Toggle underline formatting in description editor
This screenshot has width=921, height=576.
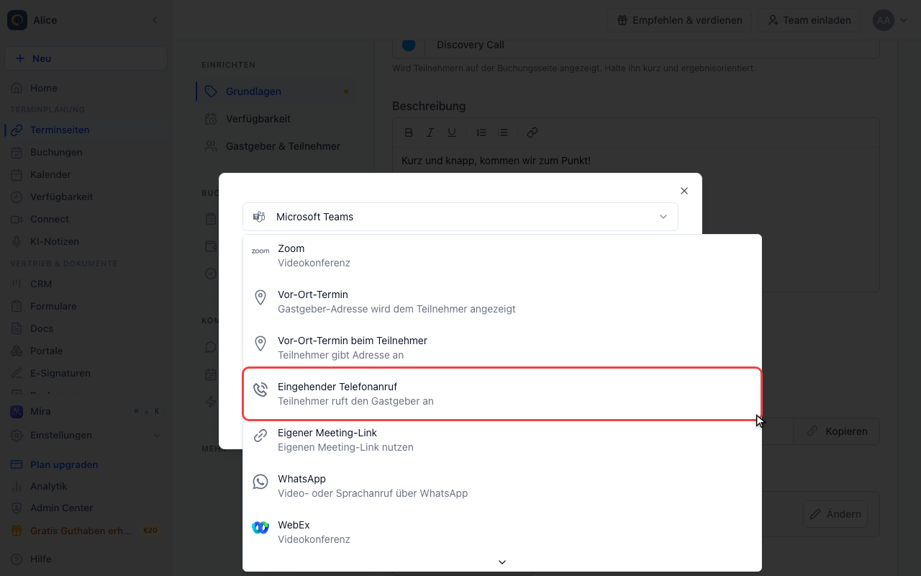(x=452, y=132)
